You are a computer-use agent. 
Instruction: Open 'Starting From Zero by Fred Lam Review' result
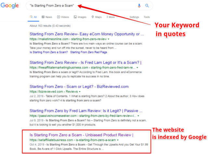86,111
